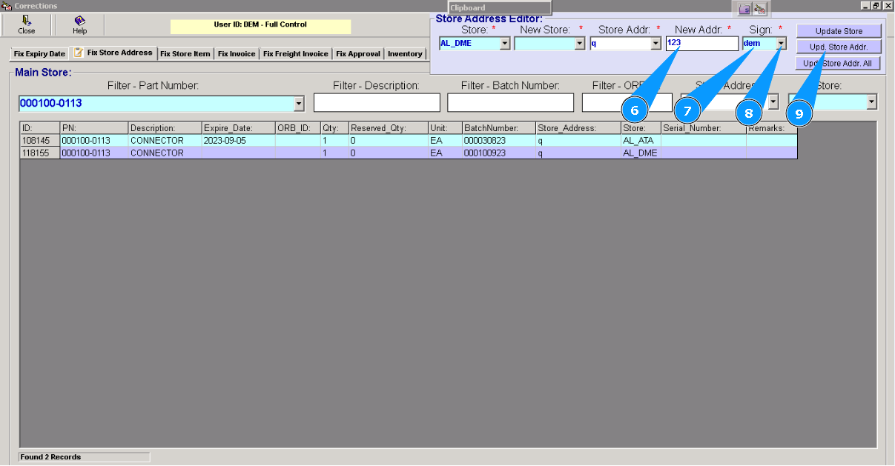
Task: Click the AL_DME store cell in grid
Action: click(x=641, y=153)
